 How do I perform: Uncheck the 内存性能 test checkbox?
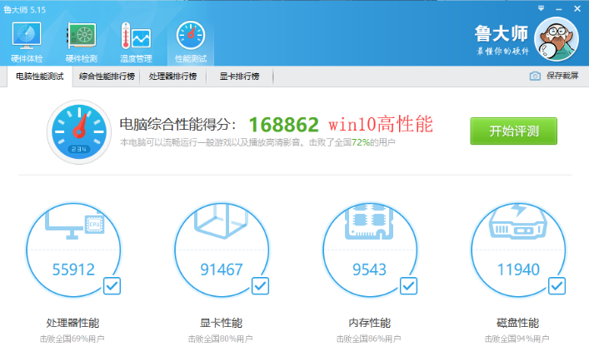(x=409, y=286)
